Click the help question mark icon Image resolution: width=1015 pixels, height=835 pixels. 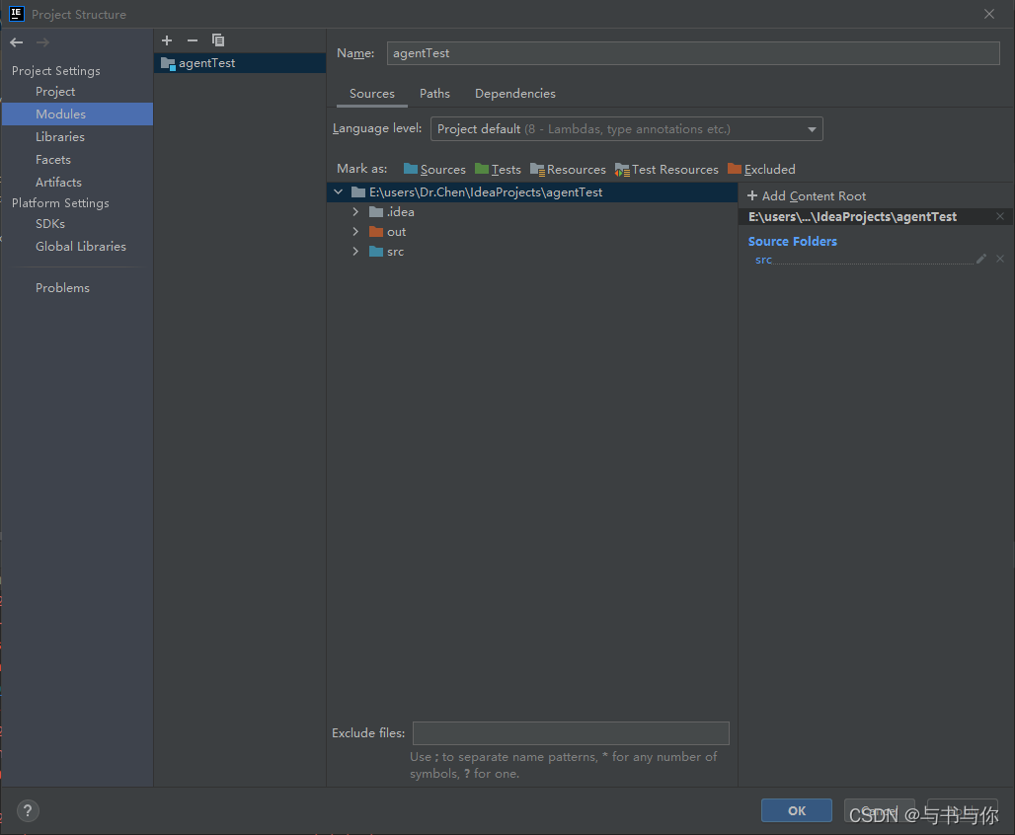pyautogui.click(x=27, y=810)
